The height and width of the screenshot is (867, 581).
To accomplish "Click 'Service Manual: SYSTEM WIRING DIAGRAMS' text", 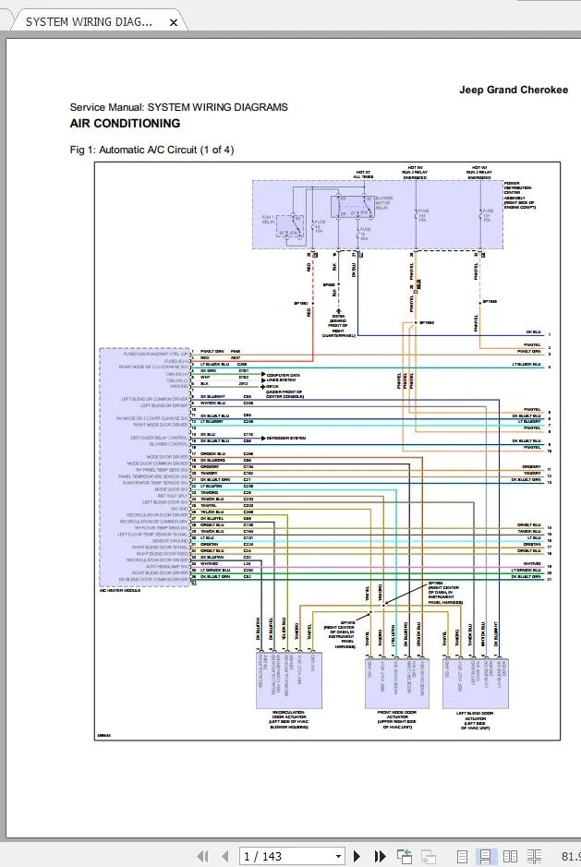I will [178, 107].
